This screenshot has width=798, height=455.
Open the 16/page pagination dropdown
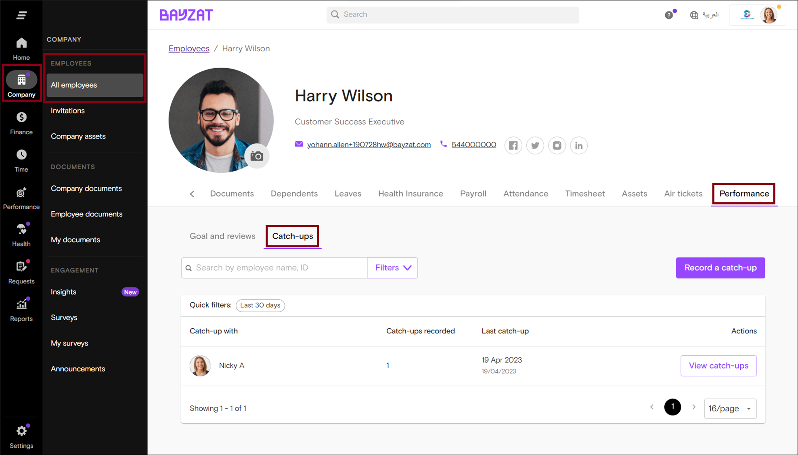pyautogui.click(x=730, y=408)
